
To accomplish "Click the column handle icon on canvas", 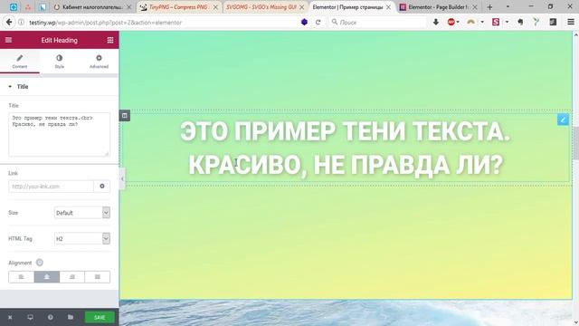I will pos(125,116).
